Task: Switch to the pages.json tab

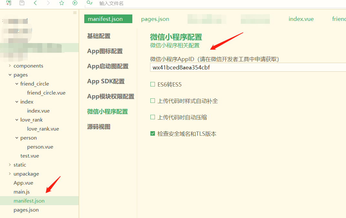Action: pos(155,19)
